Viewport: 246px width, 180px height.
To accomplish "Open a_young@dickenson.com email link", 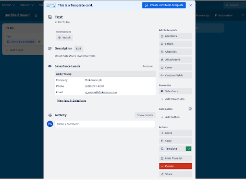I will (101, 92).
